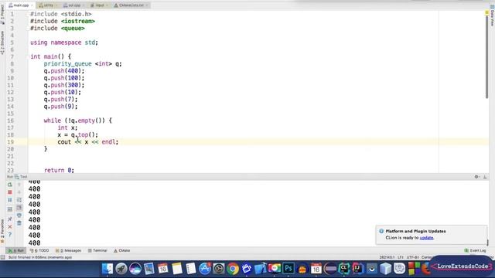Open the Messages tool window tab
The image size is (495, 278).
[69, 250]
